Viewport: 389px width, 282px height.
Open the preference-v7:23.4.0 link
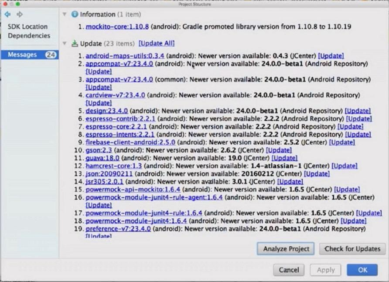pyautogui.click(x=118, y=229)
